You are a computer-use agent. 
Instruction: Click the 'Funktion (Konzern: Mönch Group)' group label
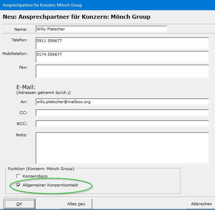coord(41,169)
